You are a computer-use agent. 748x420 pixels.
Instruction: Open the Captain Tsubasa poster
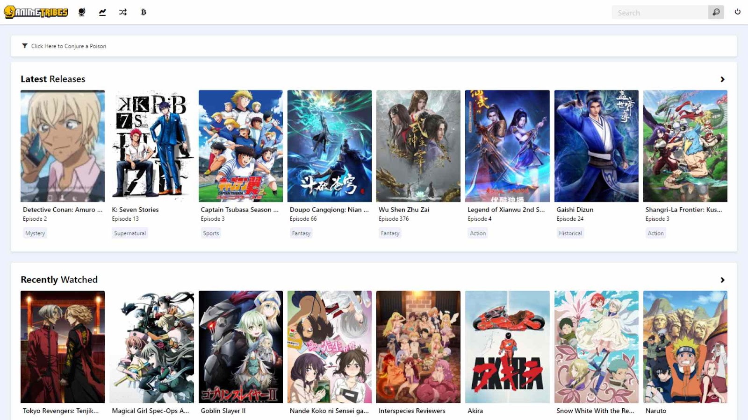(x=241, y=146)
